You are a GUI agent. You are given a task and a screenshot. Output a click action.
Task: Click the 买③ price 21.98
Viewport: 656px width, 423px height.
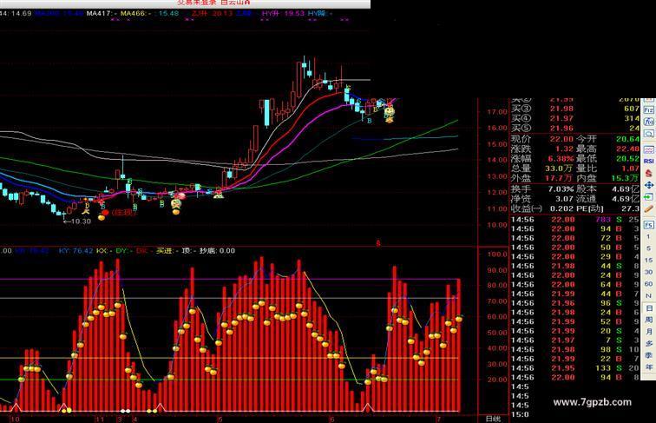(x=561, y=109)
